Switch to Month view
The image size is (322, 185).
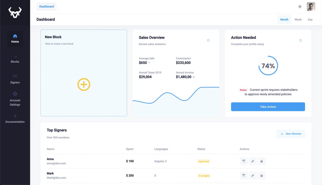[284, 20]
